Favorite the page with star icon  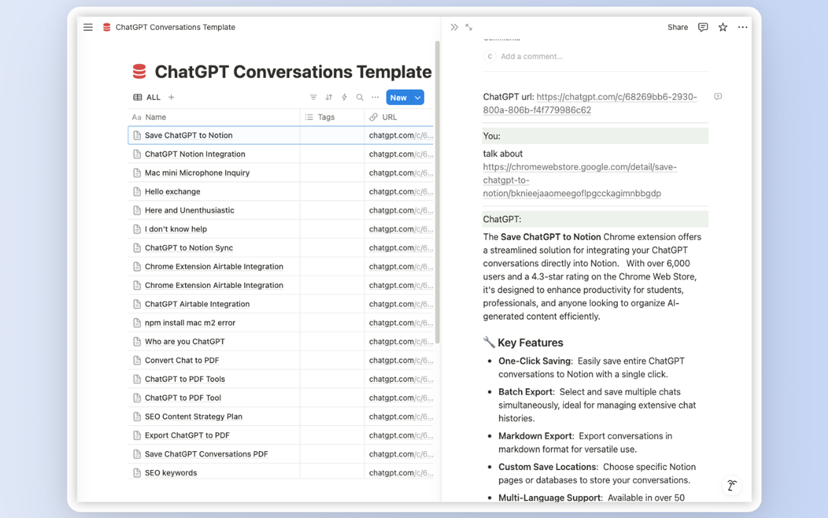(x=723, y=27)
